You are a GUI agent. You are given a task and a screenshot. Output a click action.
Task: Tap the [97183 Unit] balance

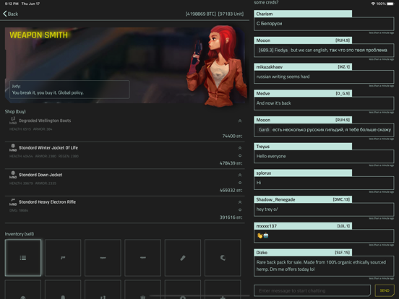click(231, 14)
